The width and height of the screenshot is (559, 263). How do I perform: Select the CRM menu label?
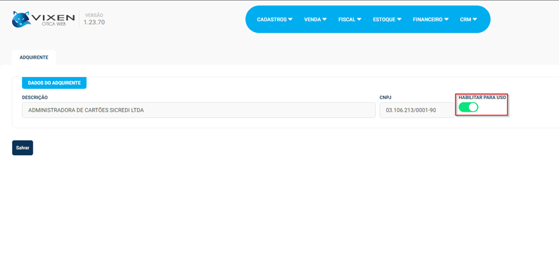pyautogui.click(x=465, y=20)
